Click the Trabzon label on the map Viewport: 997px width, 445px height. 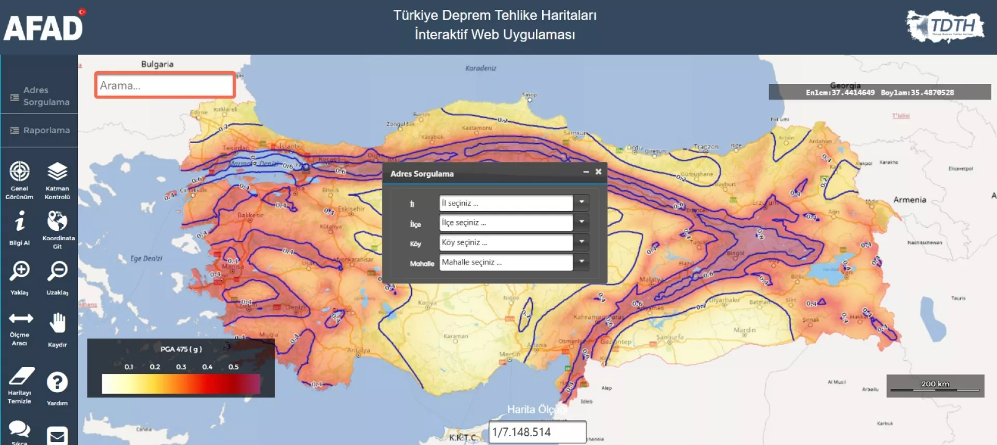tap(706, 147)
